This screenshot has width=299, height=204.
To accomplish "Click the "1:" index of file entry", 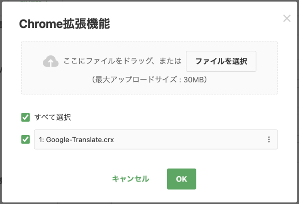I will coord(41,140).
